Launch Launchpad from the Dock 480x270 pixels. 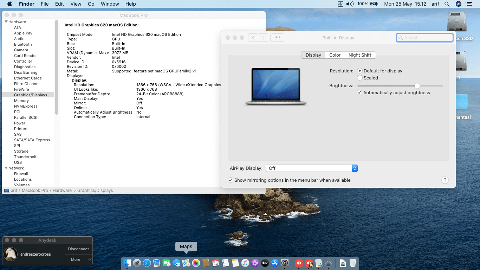[x=137, y=263]
